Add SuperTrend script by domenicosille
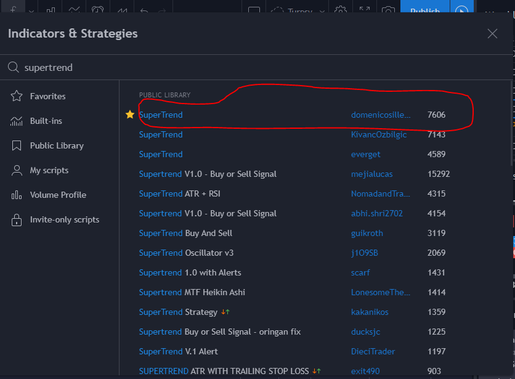Screen dimensions: 515x379 [161, 115]
